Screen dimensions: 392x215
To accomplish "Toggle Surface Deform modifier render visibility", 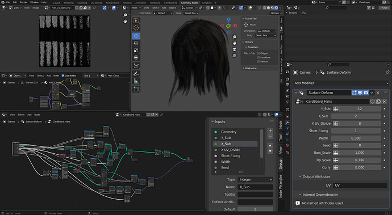I will coord(366,92).
